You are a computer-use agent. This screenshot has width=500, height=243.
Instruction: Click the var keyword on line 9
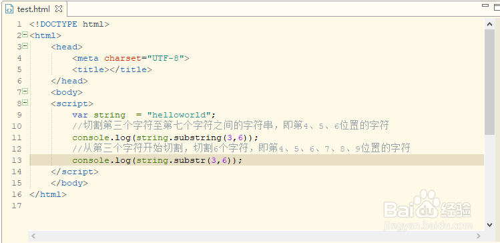80,115
